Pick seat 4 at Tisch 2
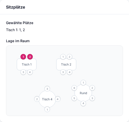129x122 pixels. tap(69, 72)
